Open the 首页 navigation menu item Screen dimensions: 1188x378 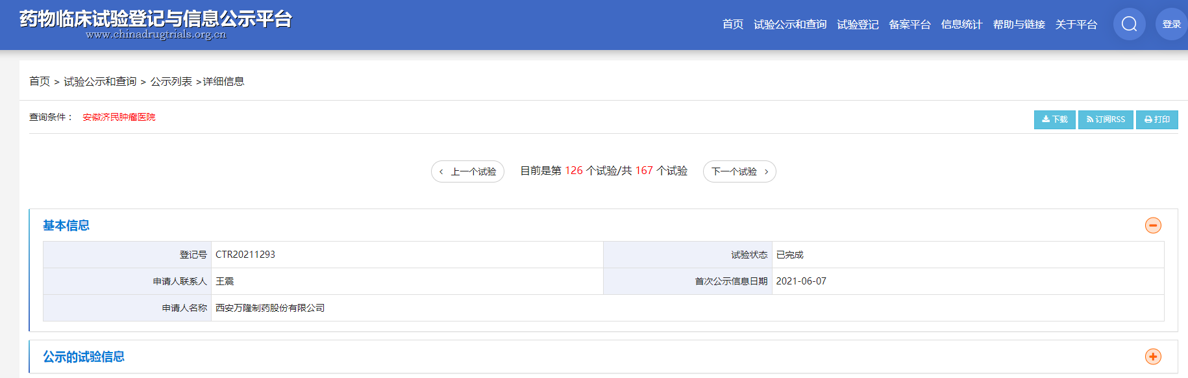(x=733, y=25)
